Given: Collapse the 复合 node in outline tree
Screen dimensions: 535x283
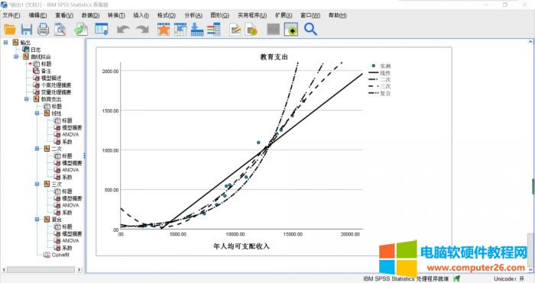Looking at the screenshot, I should [x=37, y=220].
